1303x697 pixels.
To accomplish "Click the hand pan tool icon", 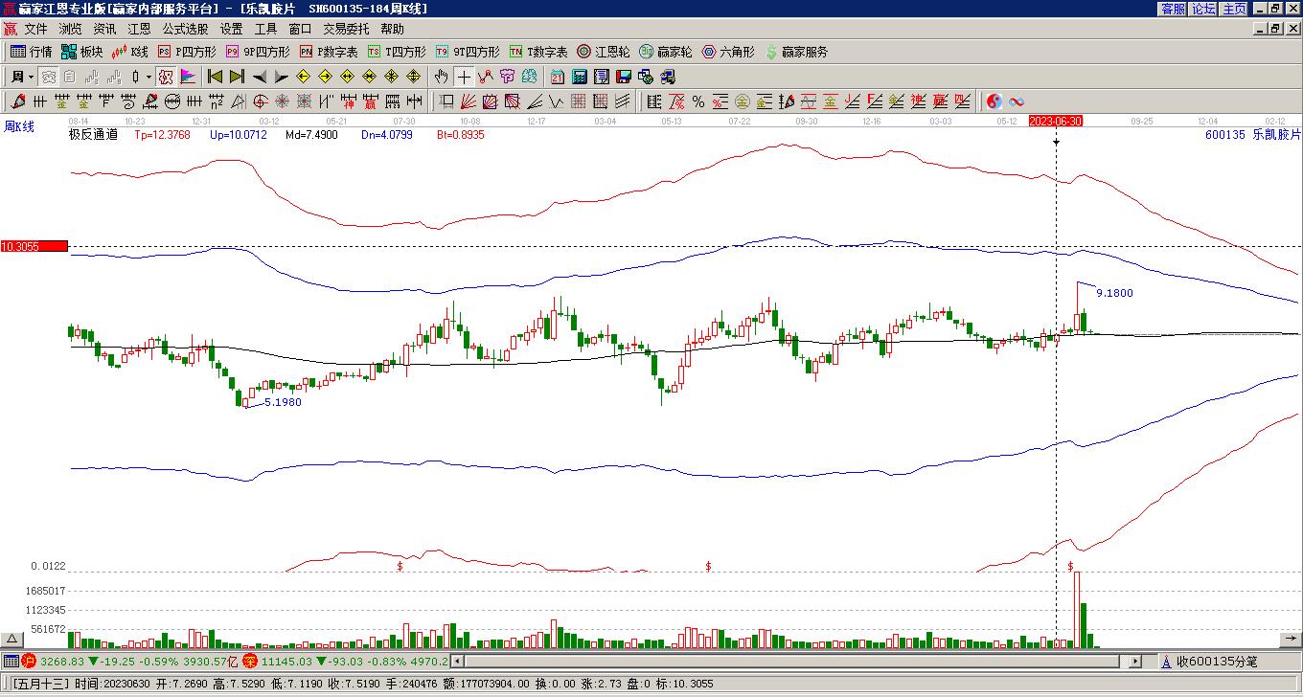I will click(x=441, y=77).
